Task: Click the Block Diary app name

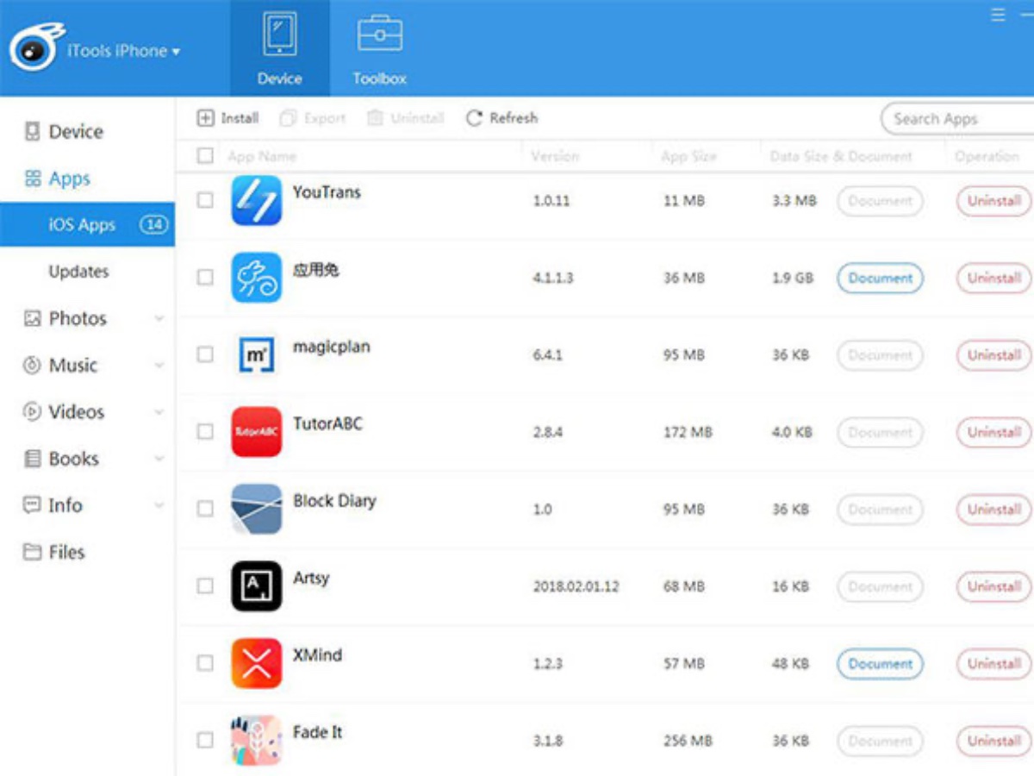Action: tap(334, 501)
